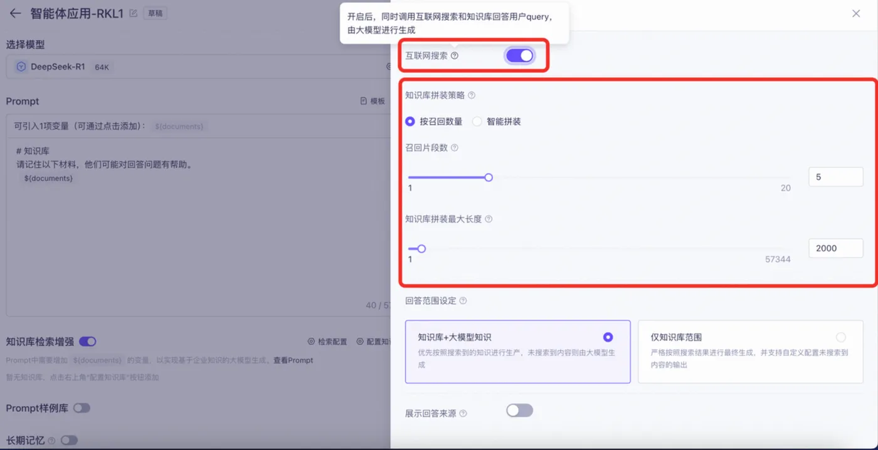Choose the 仅知识库范围 answer scope card
This screenshot has width=878, height=450.
[x=751, y=352]
